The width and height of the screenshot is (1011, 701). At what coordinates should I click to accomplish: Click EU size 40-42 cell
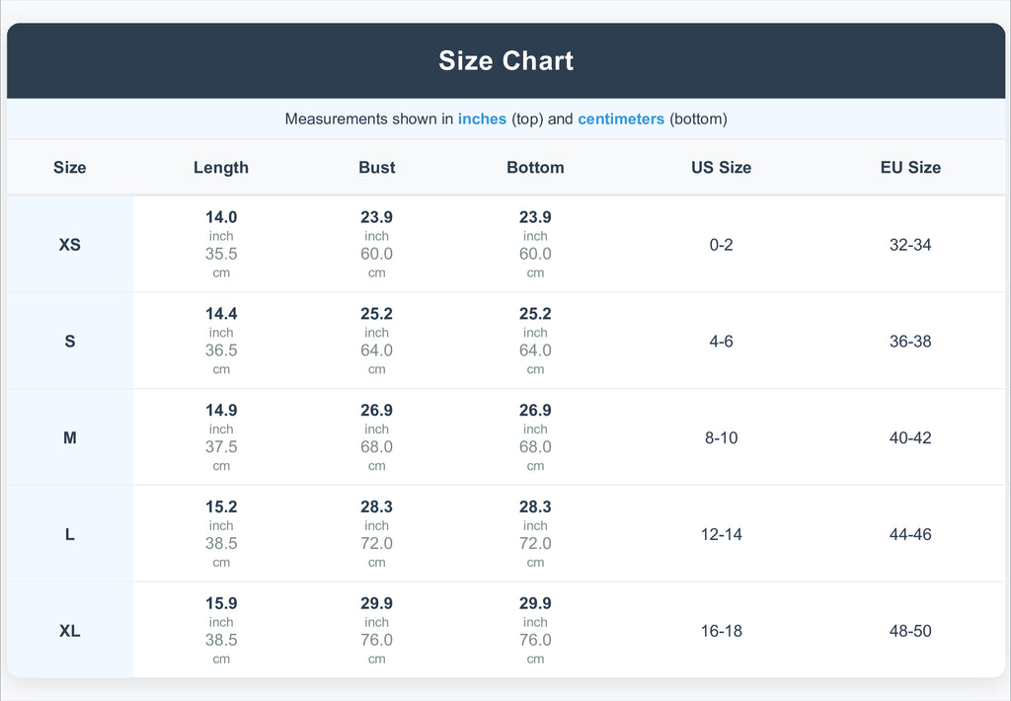(910, 438)
